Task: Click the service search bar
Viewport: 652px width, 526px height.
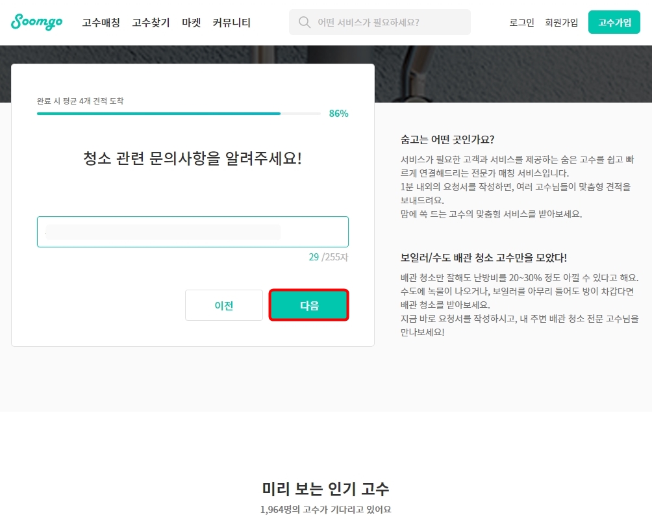Action: (380, 21)
